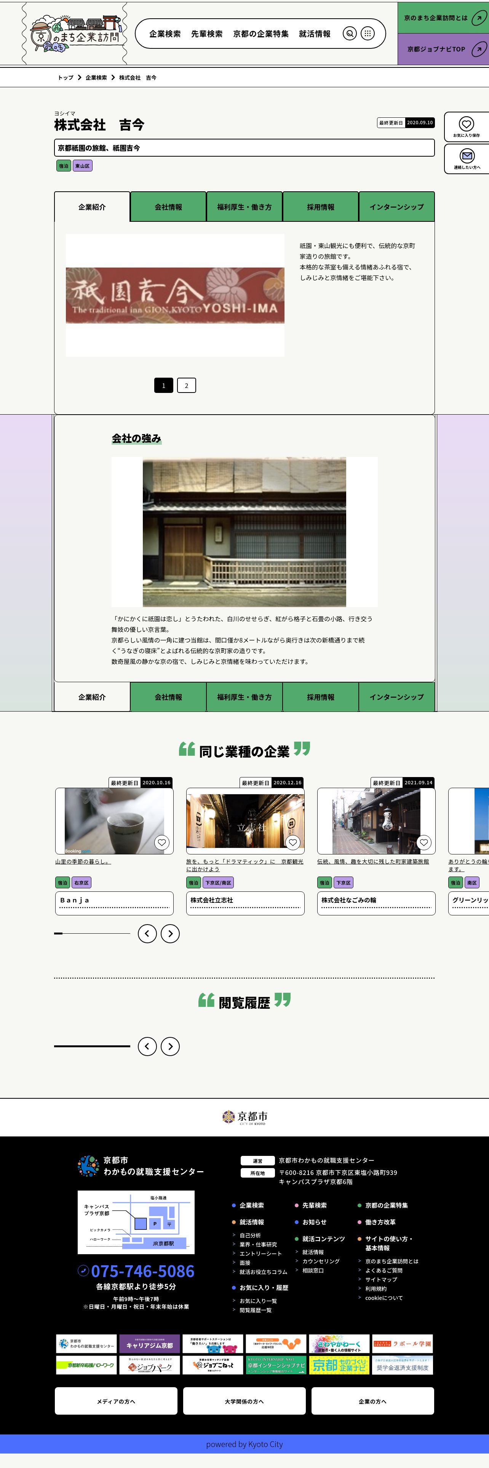Call phone number 075-746-5086
Image resolution: width=489 pixels, height=1468 pixels.
(x=142, y=1271)
